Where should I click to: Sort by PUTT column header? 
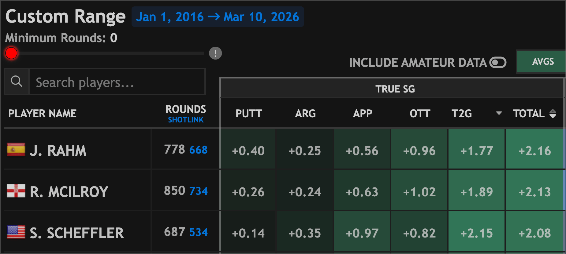[249, 114]
